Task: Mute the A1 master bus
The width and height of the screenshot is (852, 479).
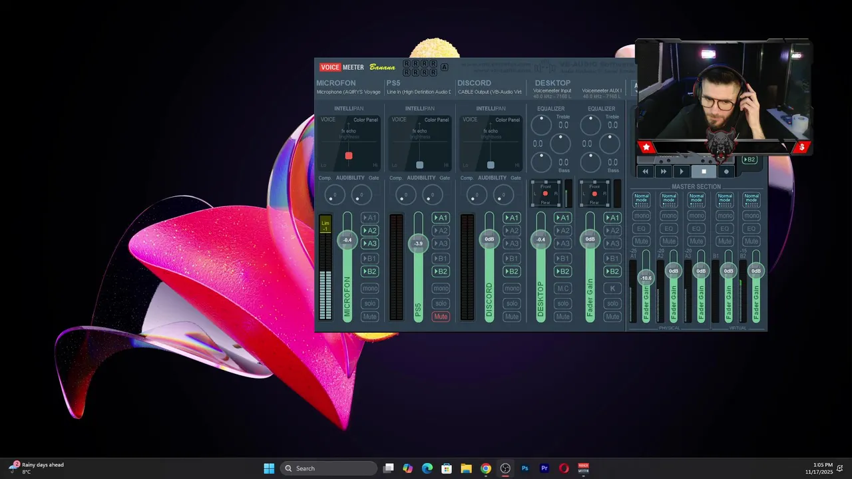Action: click(642, 241)
